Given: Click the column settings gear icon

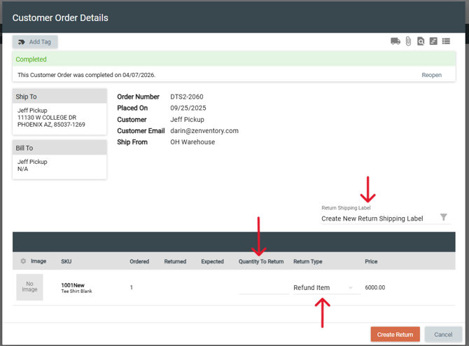Looking at the screenshot, I should point(23,261).
